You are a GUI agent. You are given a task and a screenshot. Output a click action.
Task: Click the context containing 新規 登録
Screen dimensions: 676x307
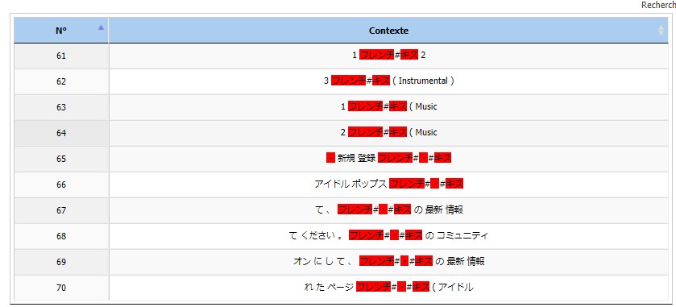(x=389, y=158)
